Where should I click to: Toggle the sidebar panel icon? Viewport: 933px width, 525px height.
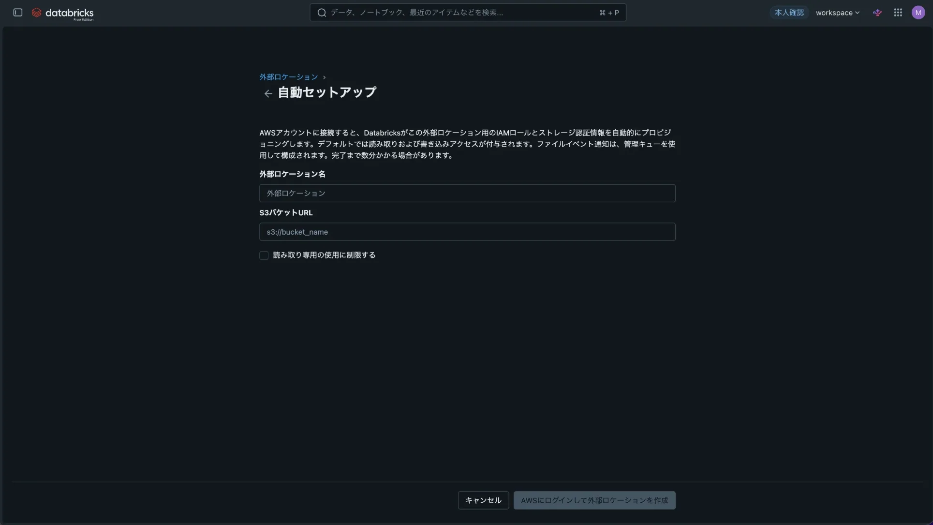tap(18, 13)
